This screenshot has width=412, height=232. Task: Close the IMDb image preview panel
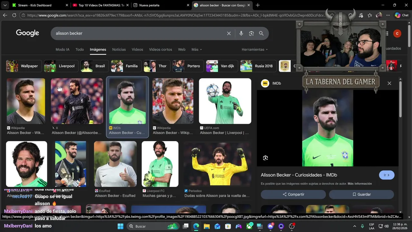point(389,83)
